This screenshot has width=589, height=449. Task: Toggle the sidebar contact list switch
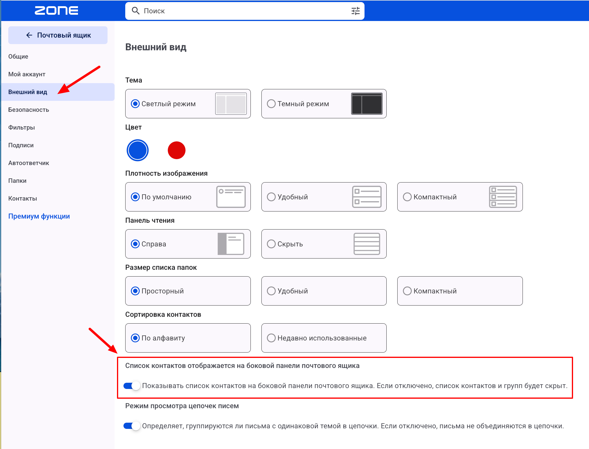(132, 386)
